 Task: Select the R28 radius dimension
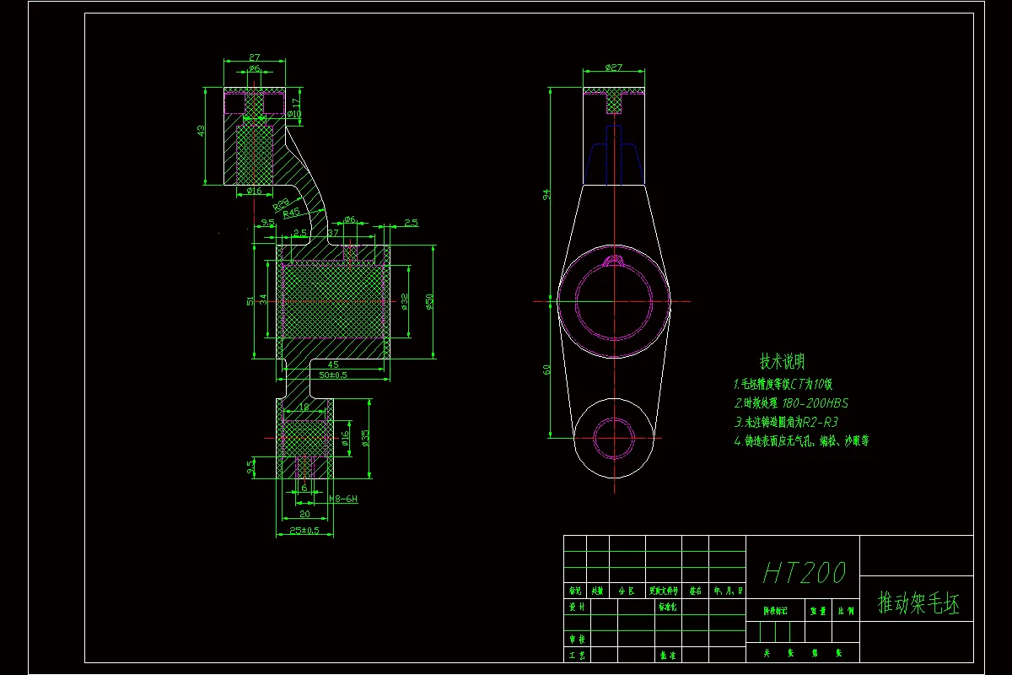tap(281, 203)
